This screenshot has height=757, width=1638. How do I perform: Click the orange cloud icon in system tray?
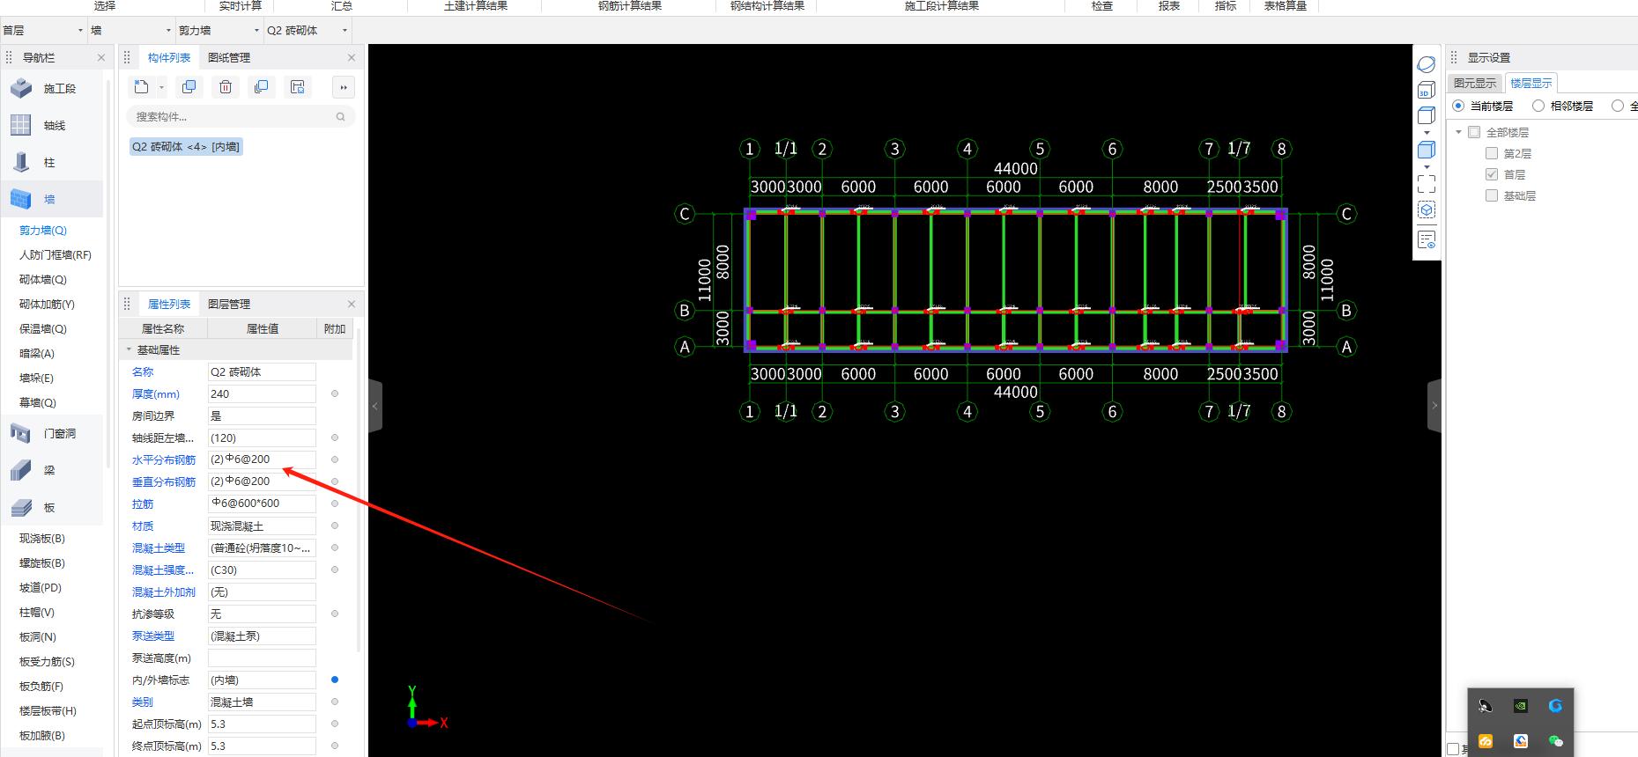click(1486, 741)
